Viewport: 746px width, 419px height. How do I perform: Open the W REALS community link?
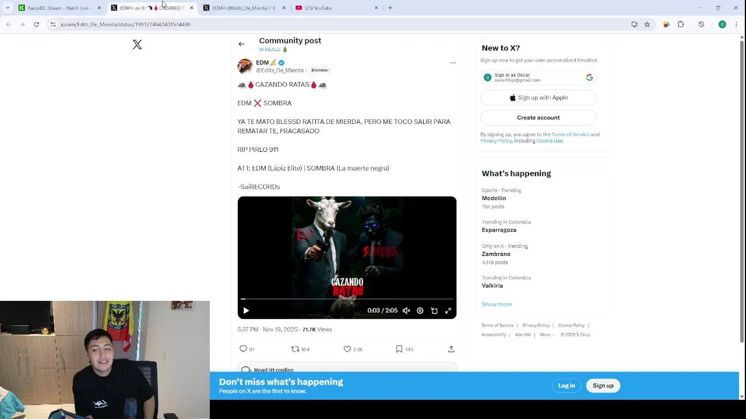273,50
